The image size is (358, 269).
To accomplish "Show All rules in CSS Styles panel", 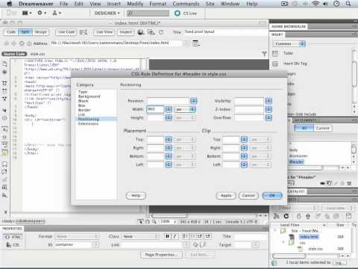I will coord(304,129).
